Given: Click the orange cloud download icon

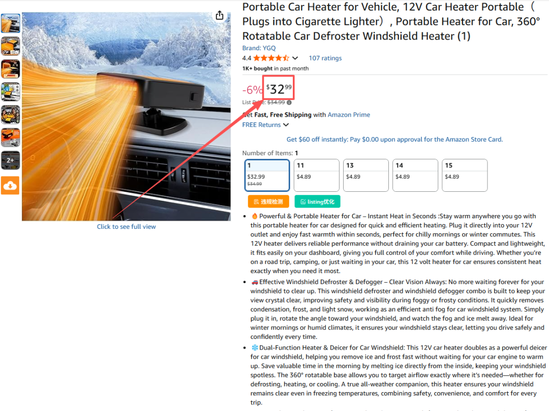Looking at the screenshot, I should click(x=10, y=185).
